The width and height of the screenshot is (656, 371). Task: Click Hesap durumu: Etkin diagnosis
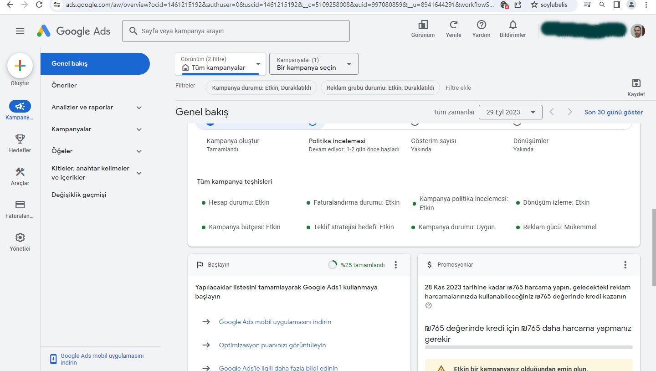tap(236, 202)
